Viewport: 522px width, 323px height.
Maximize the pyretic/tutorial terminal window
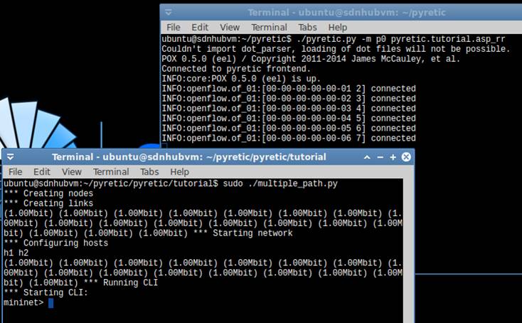[393, 157]
